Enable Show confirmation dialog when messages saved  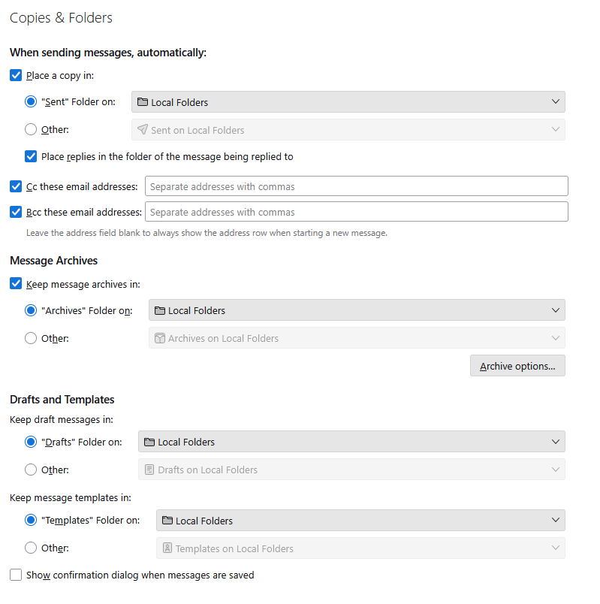coord(16,575)
